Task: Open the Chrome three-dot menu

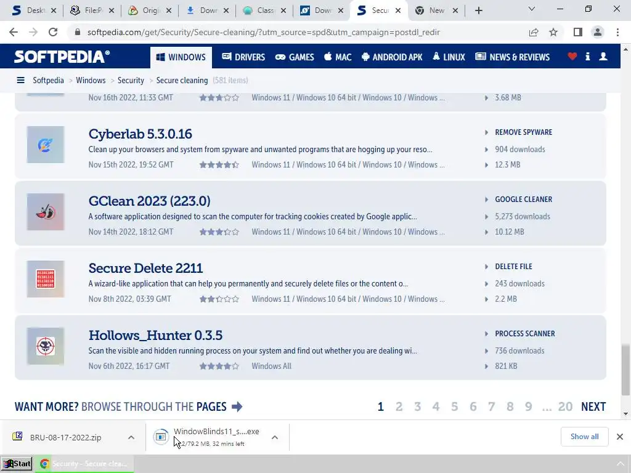Action: 617,32
